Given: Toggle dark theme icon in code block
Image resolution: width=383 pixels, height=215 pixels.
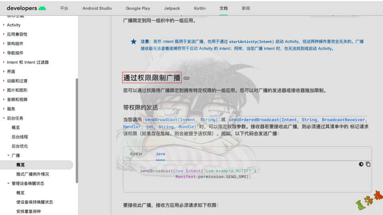Looking at the screenshot, I should tap(361, 164).
